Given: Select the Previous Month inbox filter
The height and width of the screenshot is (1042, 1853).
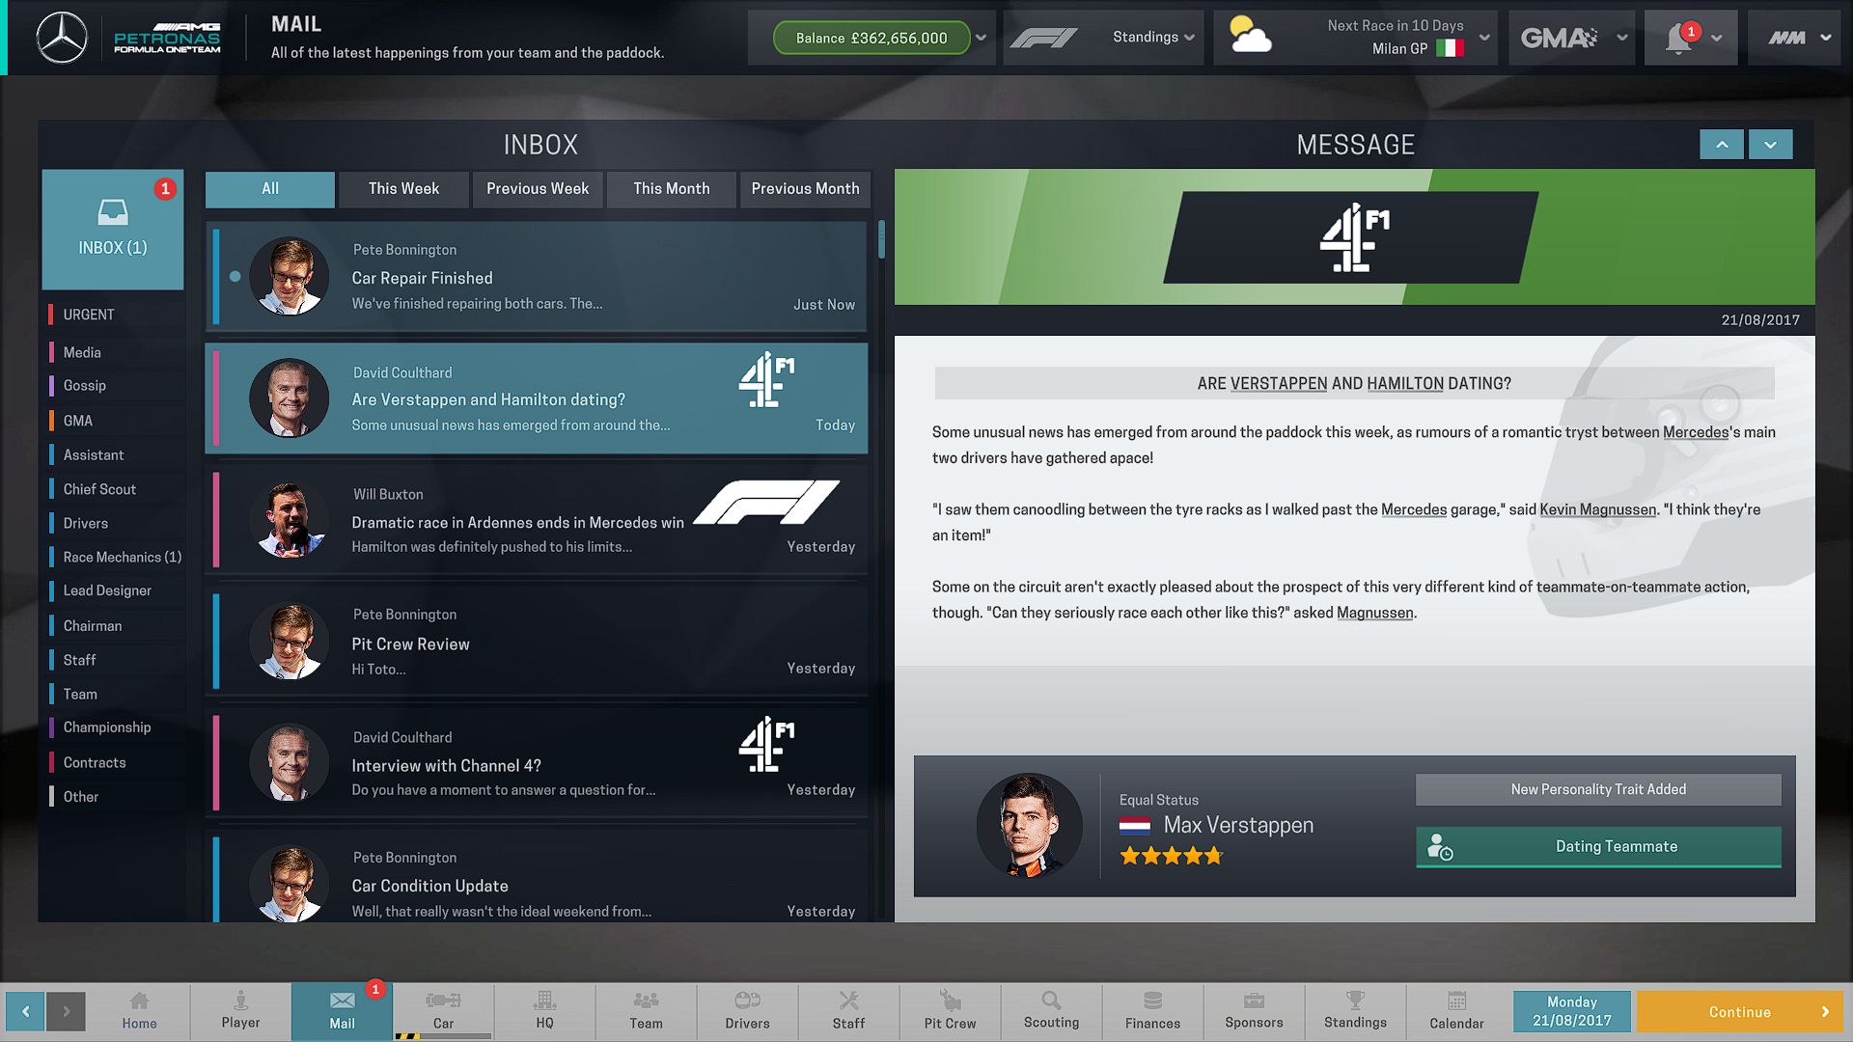Looking at the screenshot, I should pos(805,189).
